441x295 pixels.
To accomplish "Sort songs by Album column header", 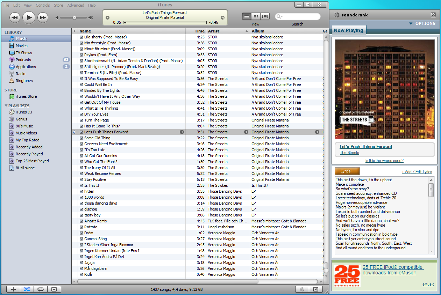I will point(285,31).
